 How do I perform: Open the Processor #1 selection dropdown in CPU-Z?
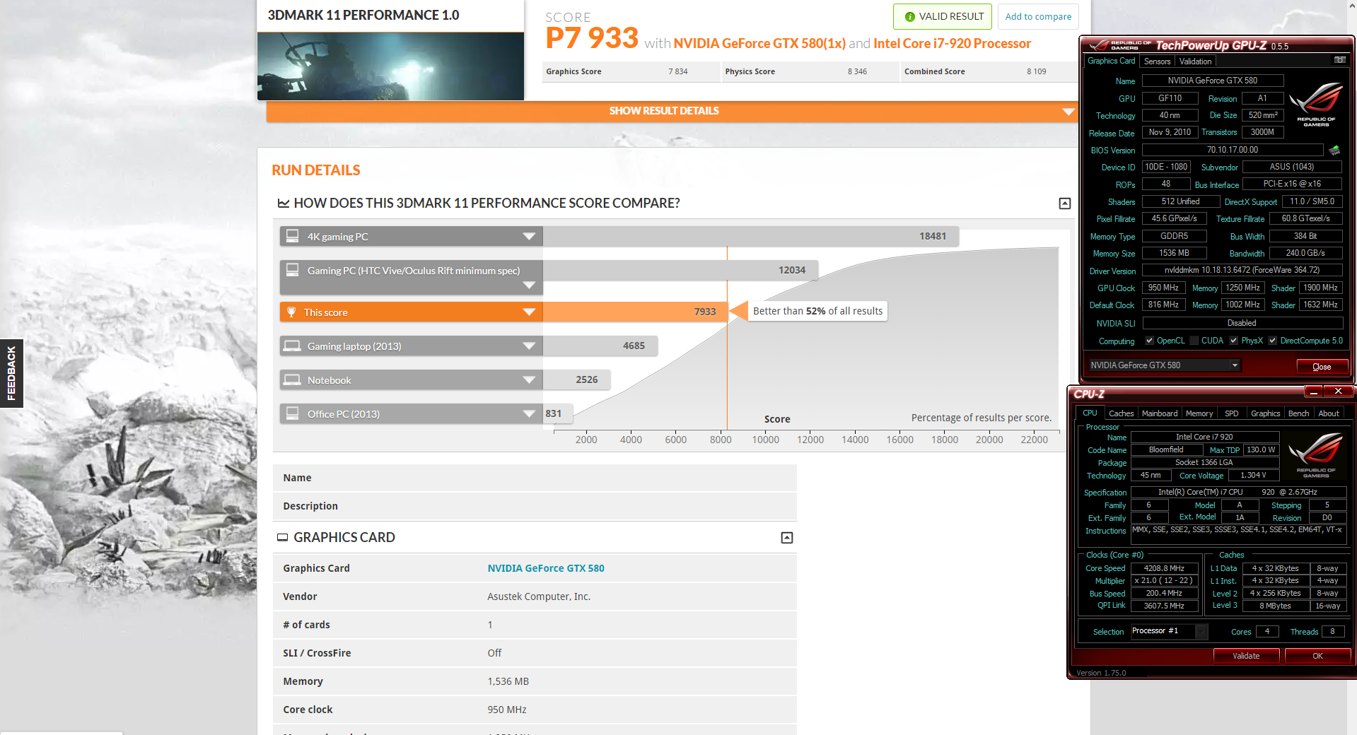[1200, 631]
